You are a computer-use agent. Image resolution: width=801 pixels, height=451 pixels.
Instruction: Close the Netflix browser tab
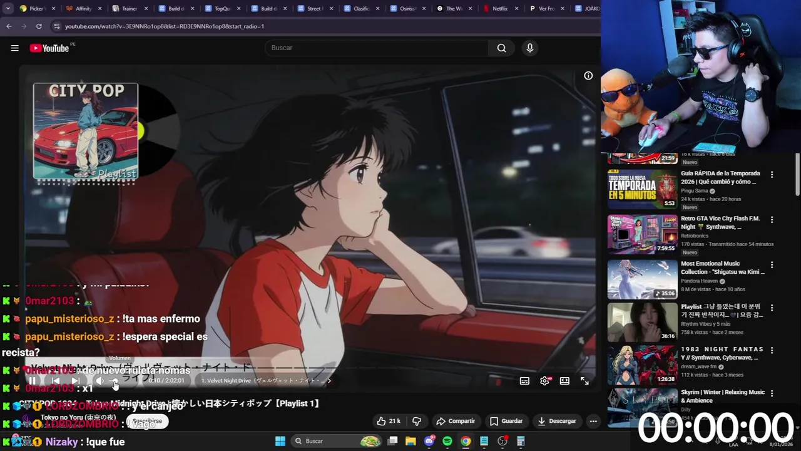[x=516, y=9]
